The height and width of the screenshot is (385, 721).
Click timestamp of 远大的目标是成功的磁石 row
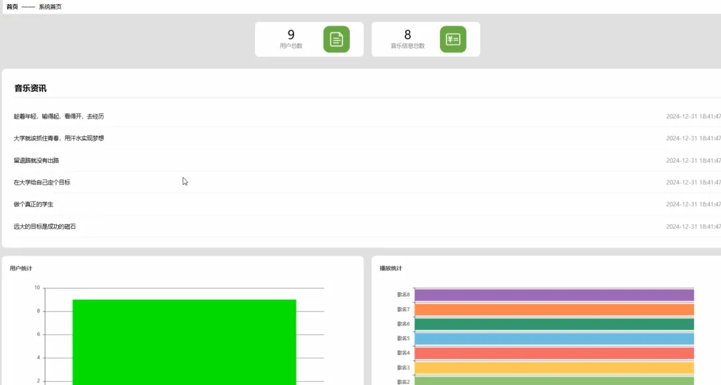[x=694, y=226]
